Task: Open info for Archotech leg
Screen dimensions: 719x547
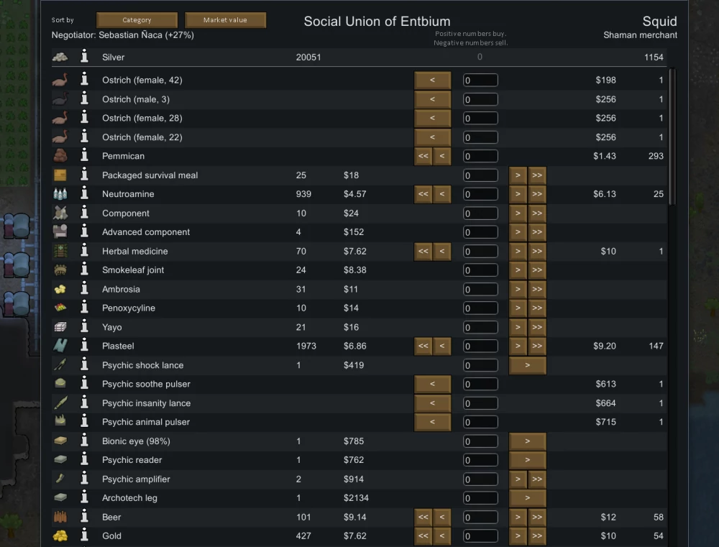Action: [x=84, y=498]
